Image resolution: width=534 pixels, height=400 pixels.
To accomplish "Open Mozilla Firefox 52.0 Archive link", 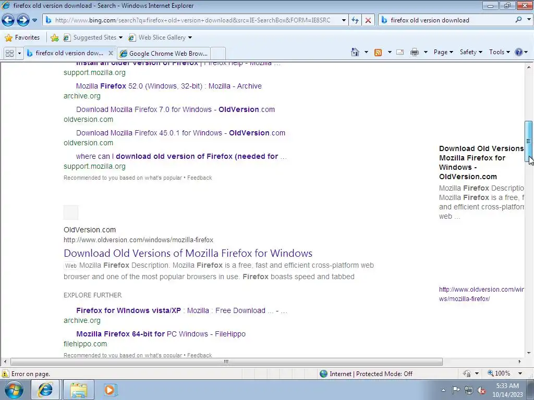I will click(x=168, y=86).
